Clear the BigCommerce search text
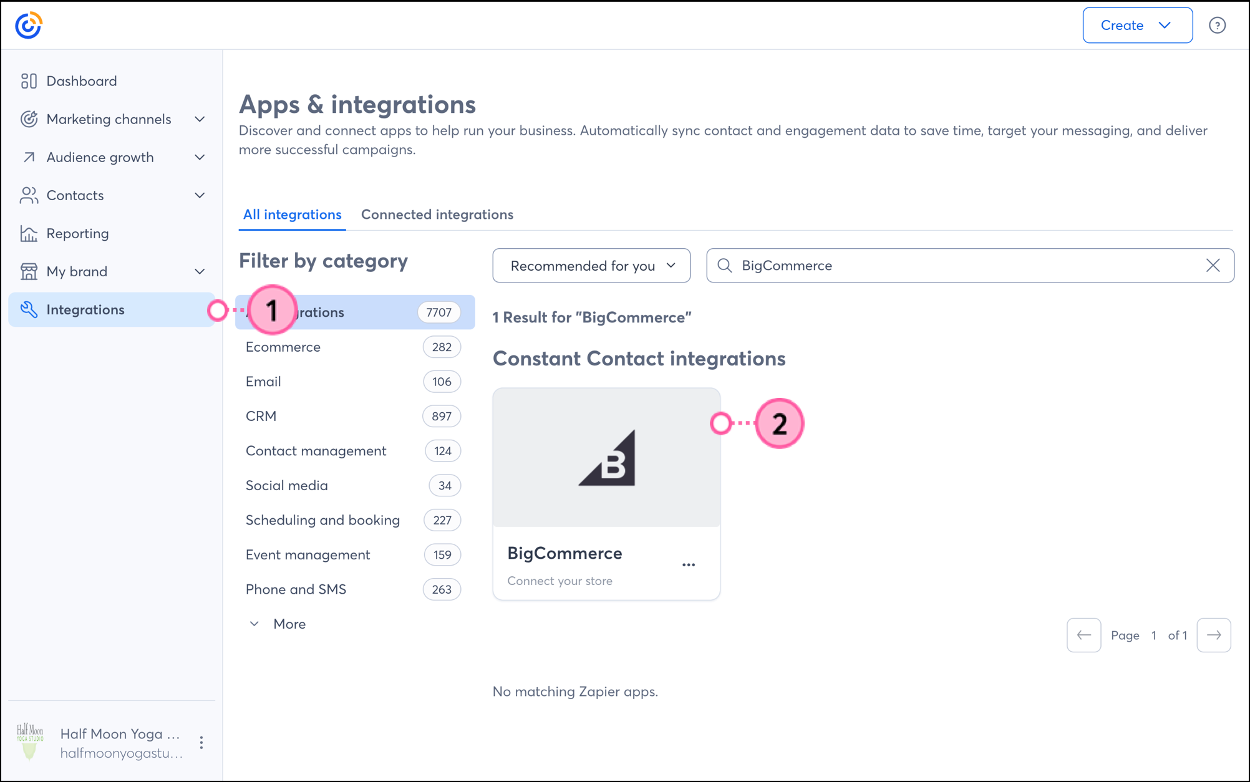 point(1213,266)
